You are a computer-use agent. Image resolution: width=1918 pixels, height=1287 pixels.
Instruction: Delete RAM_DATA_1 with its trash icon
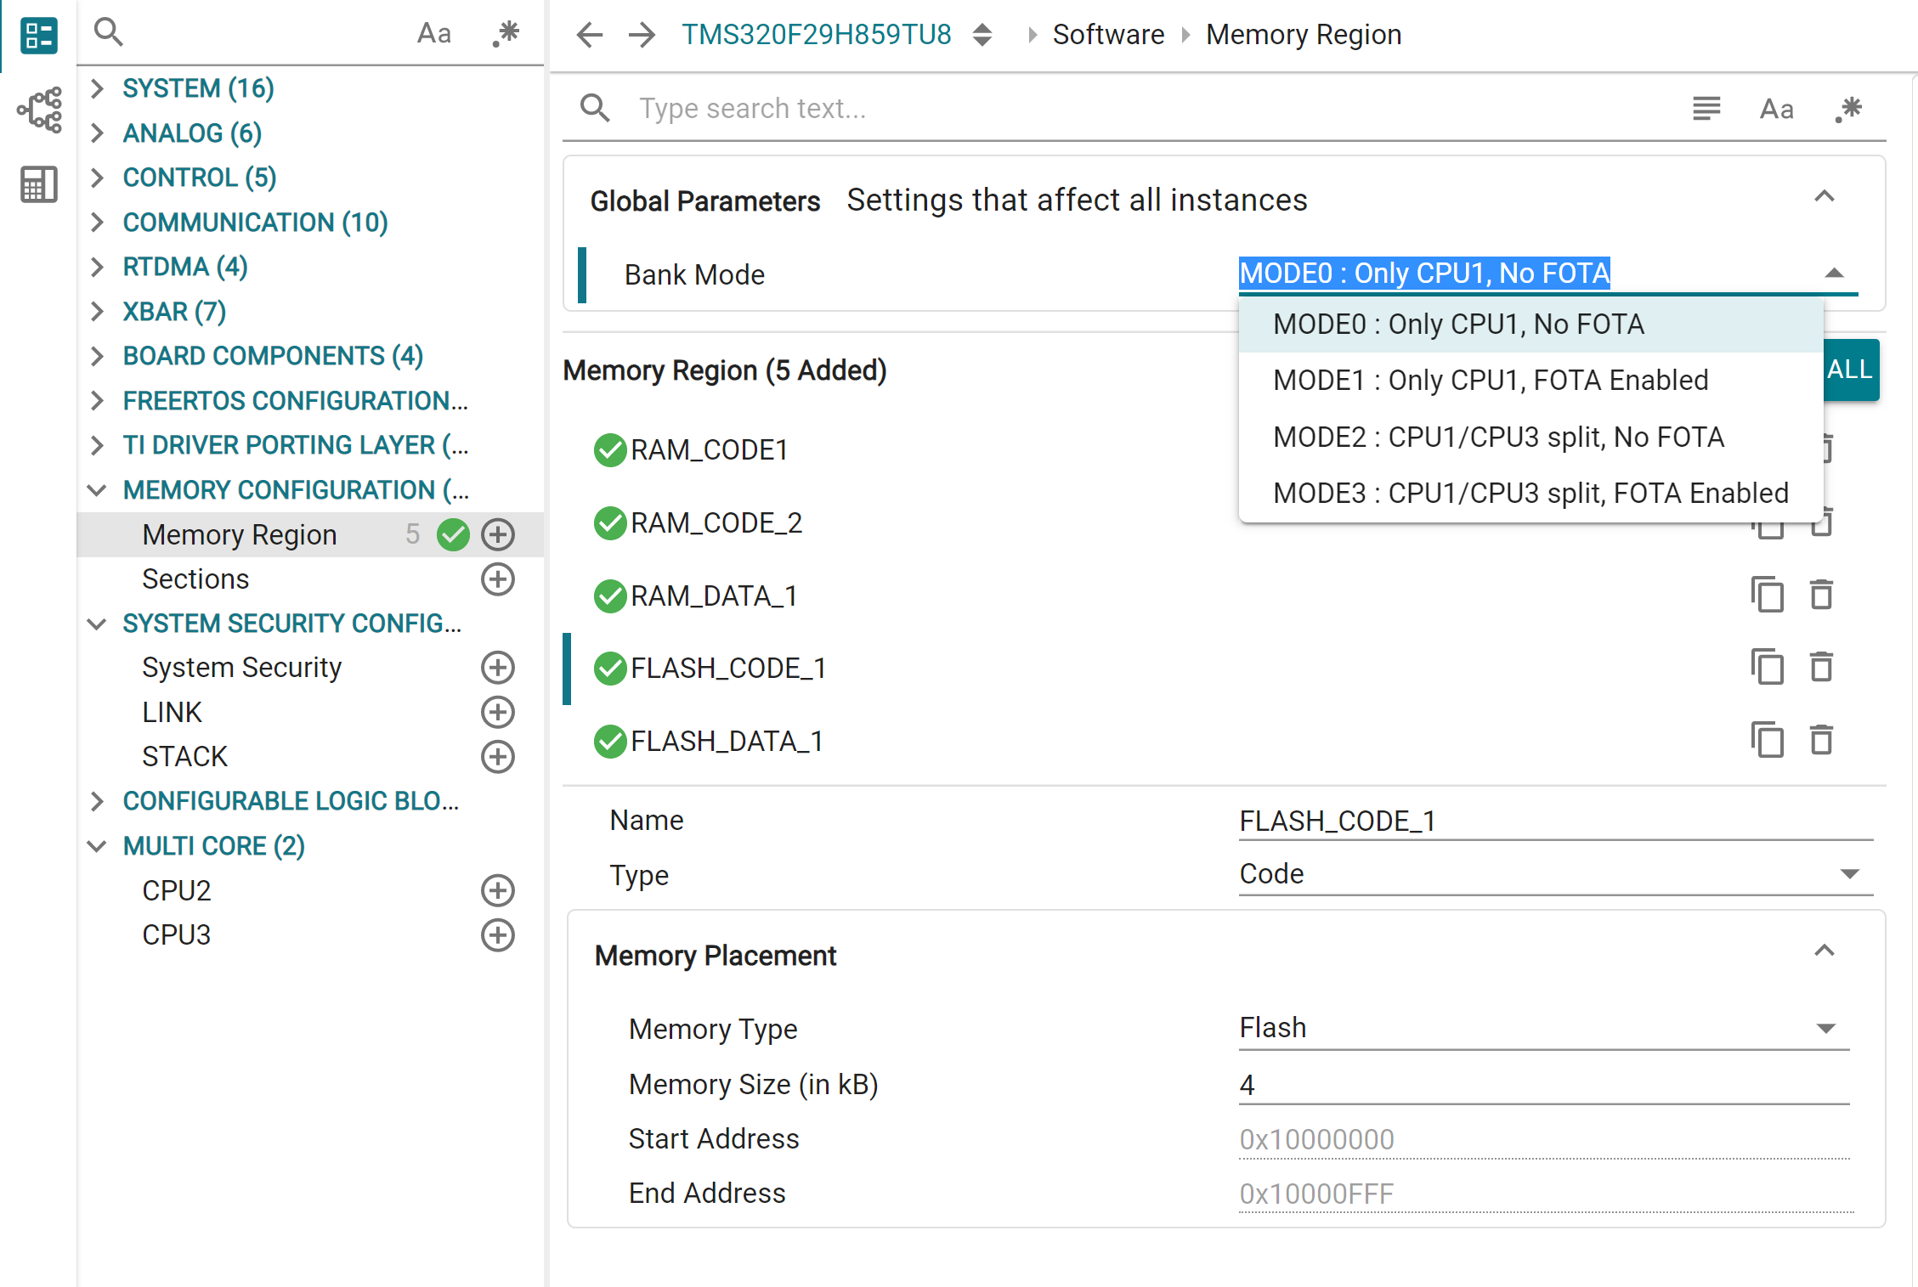pos(1822,595)
